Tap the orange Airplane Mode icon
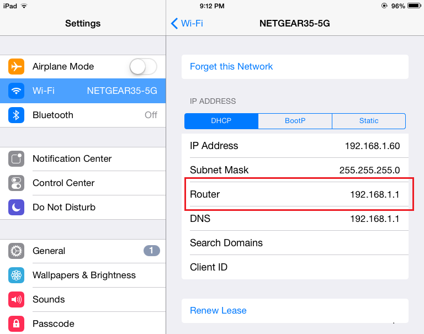The height and width of the screenshot is (334, 424). click(17, 67)
